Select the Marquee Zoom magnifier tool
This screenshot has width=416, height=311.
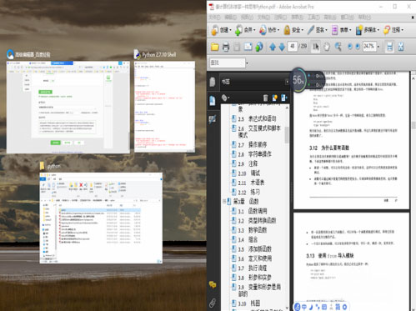[338, 47]
